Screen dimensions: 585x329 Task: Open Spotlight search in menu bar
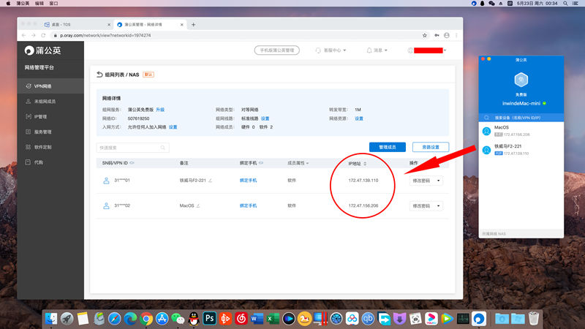tap(565, 4)
